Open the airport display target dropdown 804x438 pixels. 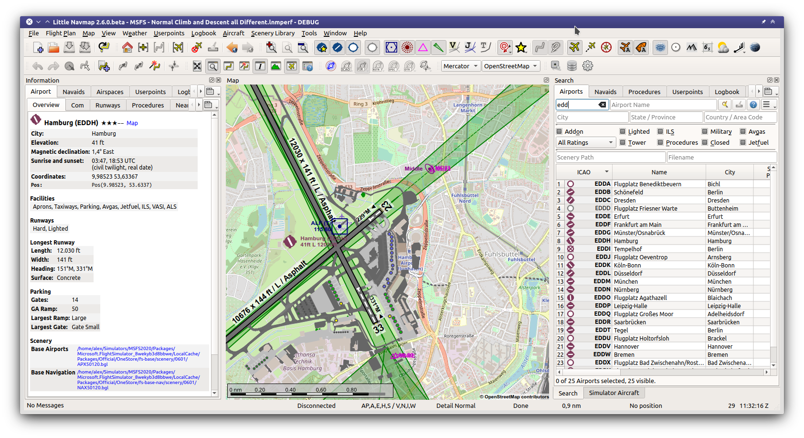[505, 47]
